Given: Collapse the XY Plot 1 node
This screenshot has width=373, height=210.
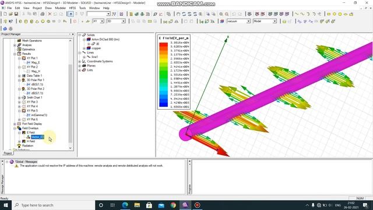Looking at the screenshot, I should point(19,58).
